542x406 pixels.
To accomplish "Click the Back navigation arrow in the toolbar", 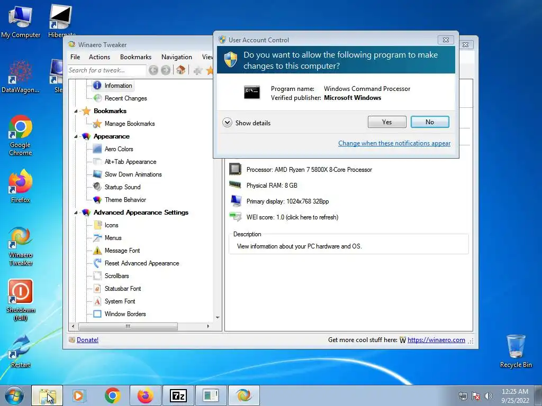I will pos(153,70).
